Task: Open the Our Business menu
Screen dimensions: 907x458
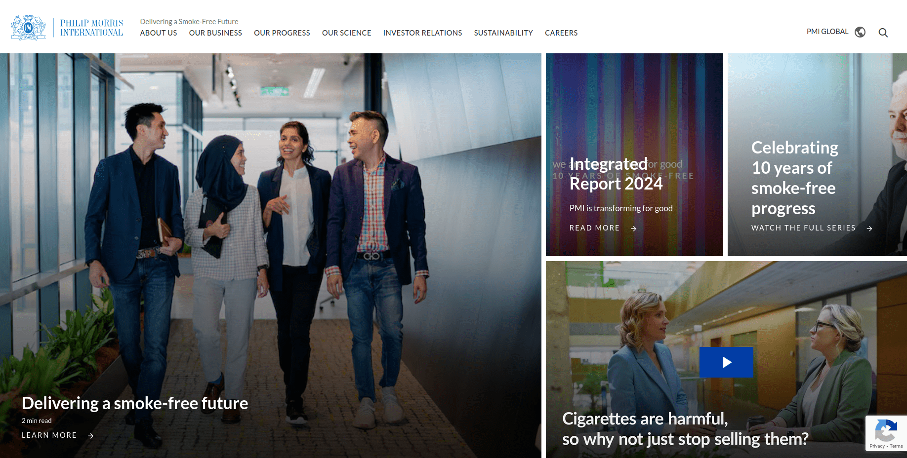Action: pos(215,33)
